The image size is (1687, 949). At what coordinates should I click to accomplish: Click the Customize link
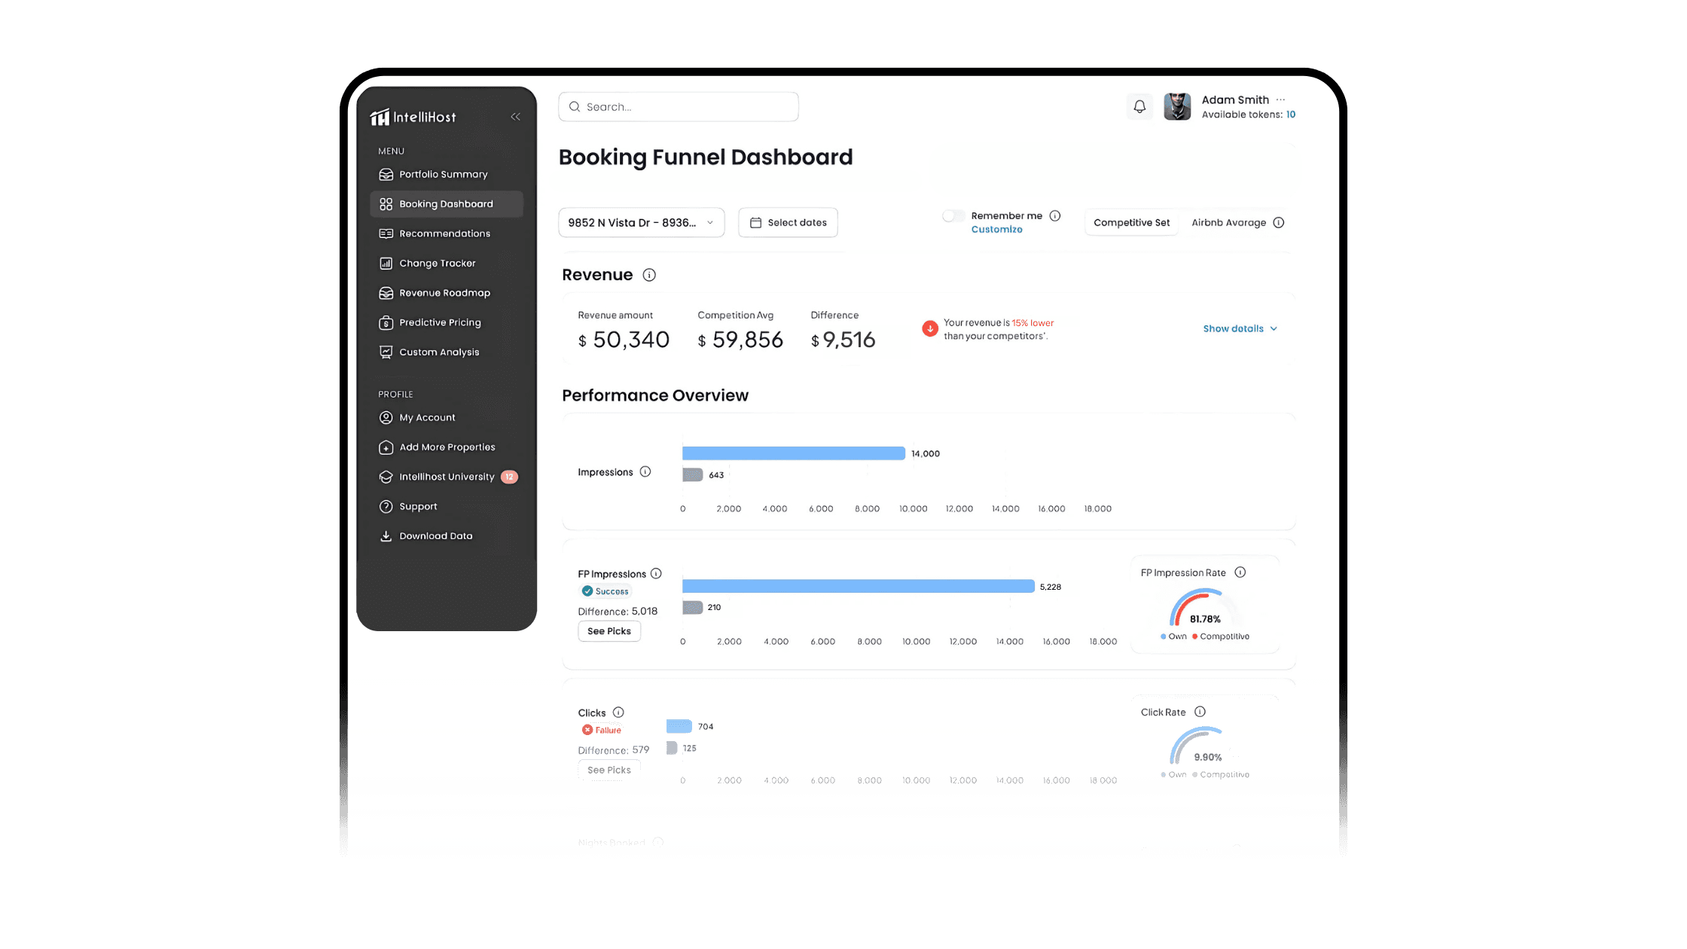(x=996, y=230)
